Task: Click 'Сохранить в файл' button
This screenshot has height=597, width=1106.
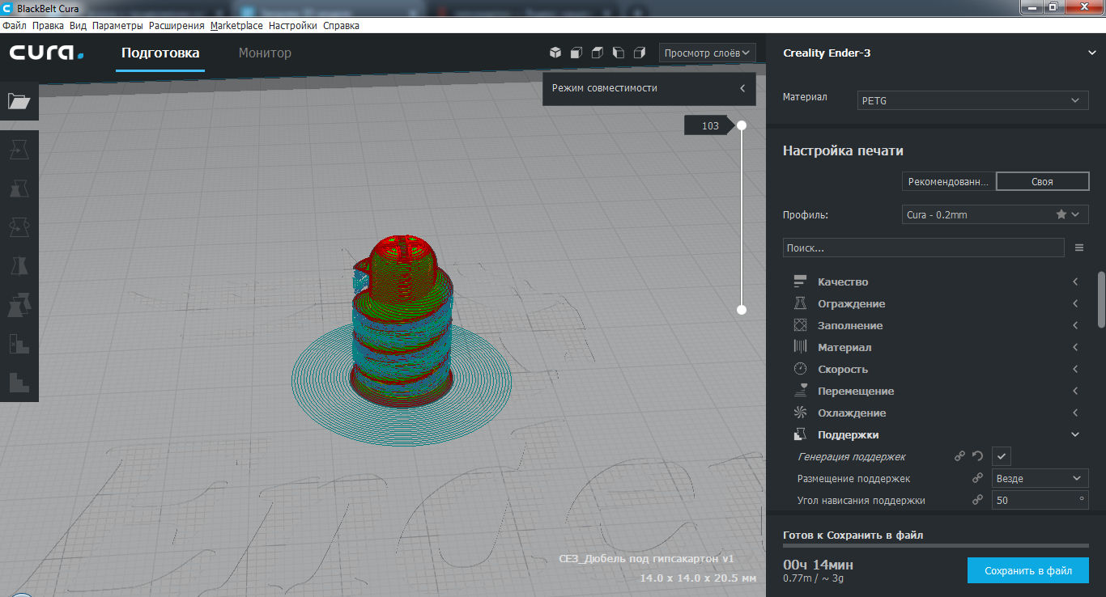Action: [x=1027, y=570]
